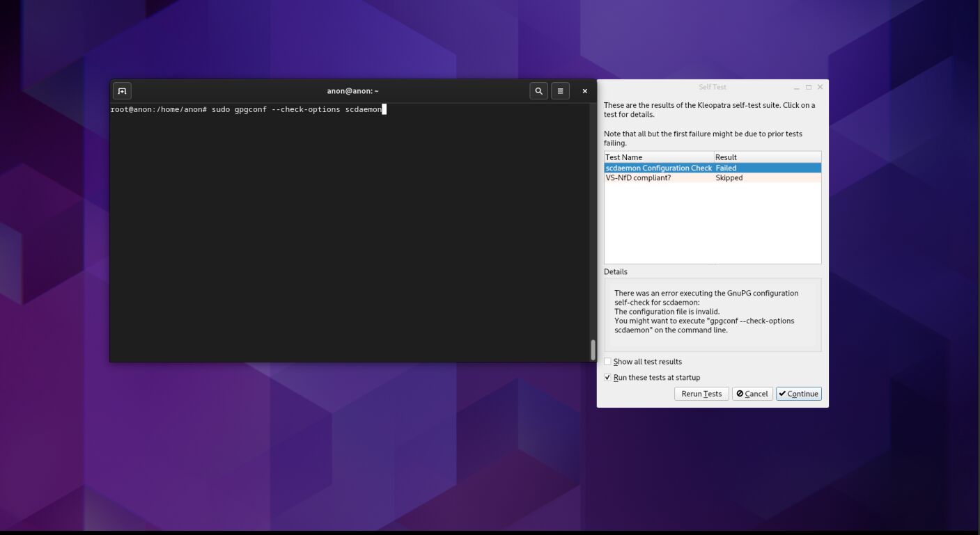980x535 pixels.
Task: Select the VS-NfD compliant? test row
Action: click(658, 178)
